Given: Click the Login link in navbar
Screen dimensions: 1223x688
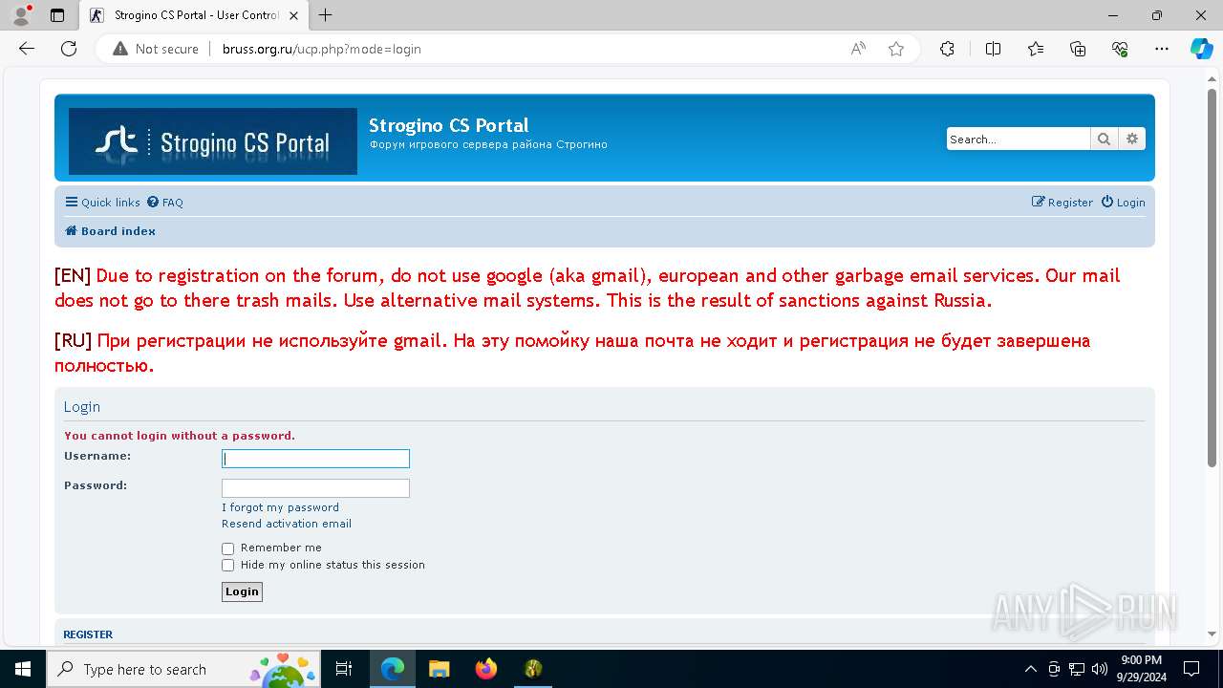Looking at the screenshot, I should 1123,203.
